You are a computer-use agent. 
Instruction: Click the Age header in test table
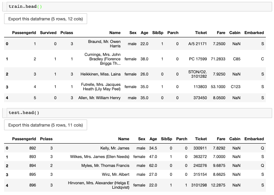tap(153, 139)
